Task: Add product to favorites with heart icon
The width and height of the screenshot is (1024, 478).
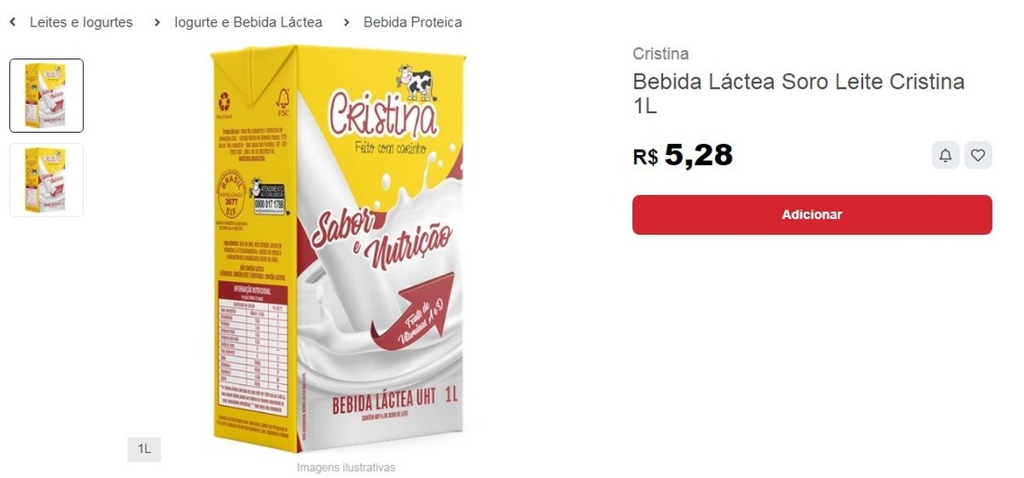Action: click(x=978, y=155)
